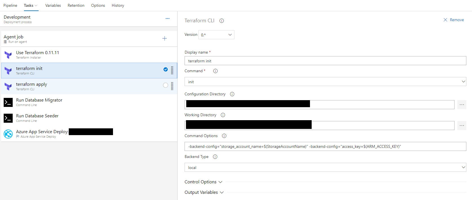472x200 pixels.
Task: Browse for Working Directory with ellipsis button
Action: pos(462,126)
